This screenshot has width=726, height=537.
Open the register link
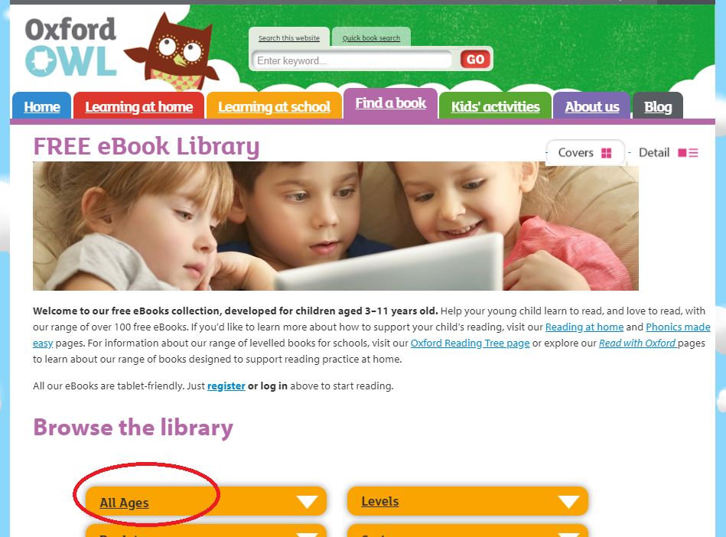point(226,386)
